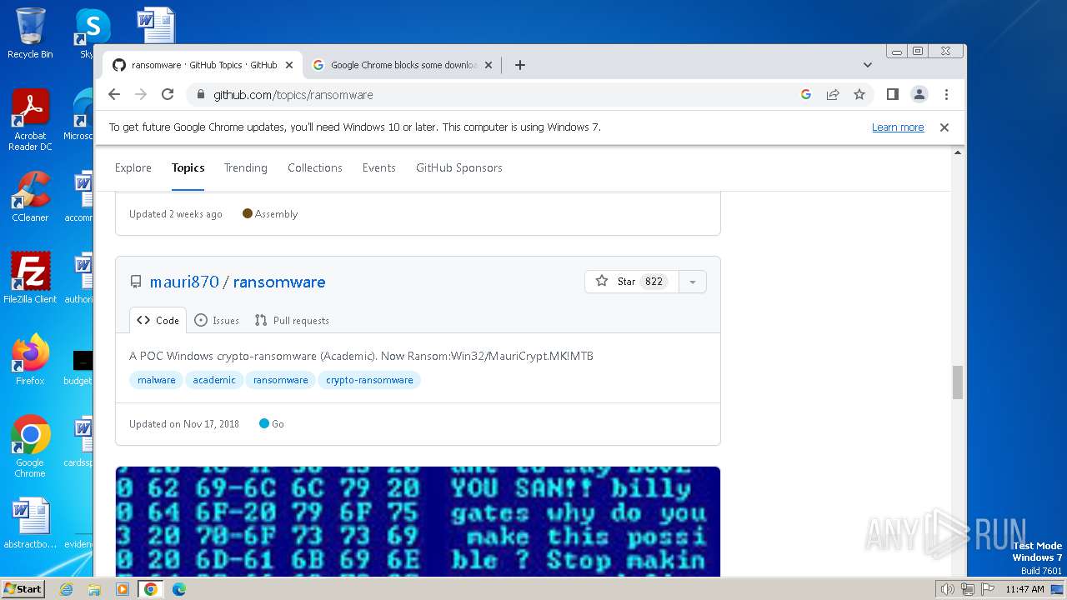This screenshot has width=1067, height=600.
Task: Close the Google Chrome blocks downloads tab
Action: point(488,65)
